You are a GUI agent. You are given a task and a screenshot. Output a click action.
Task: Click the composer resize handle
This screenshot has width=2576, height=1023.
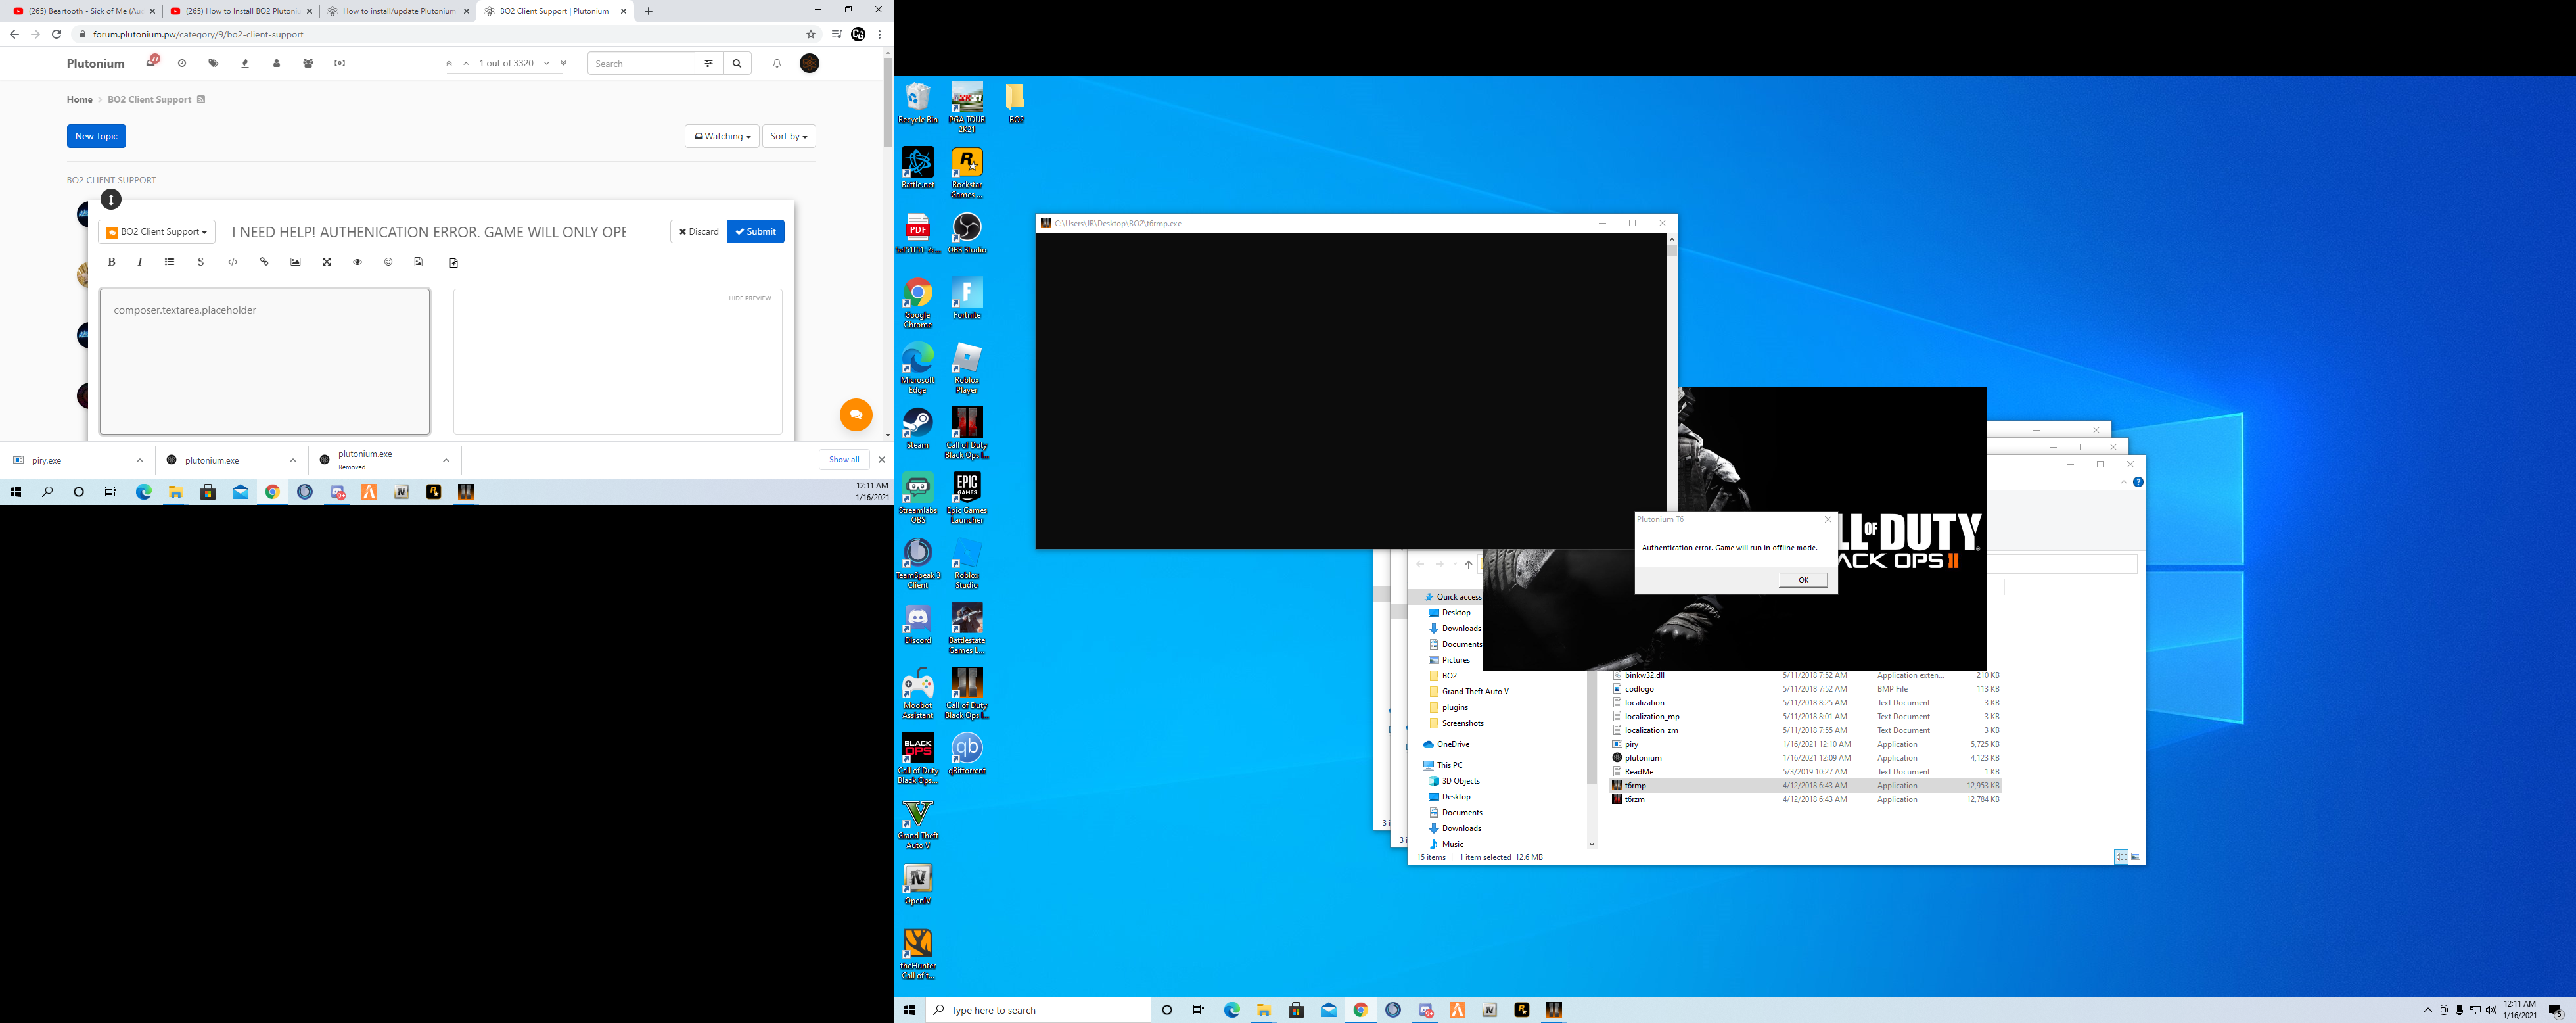click(x=111, y=200)
